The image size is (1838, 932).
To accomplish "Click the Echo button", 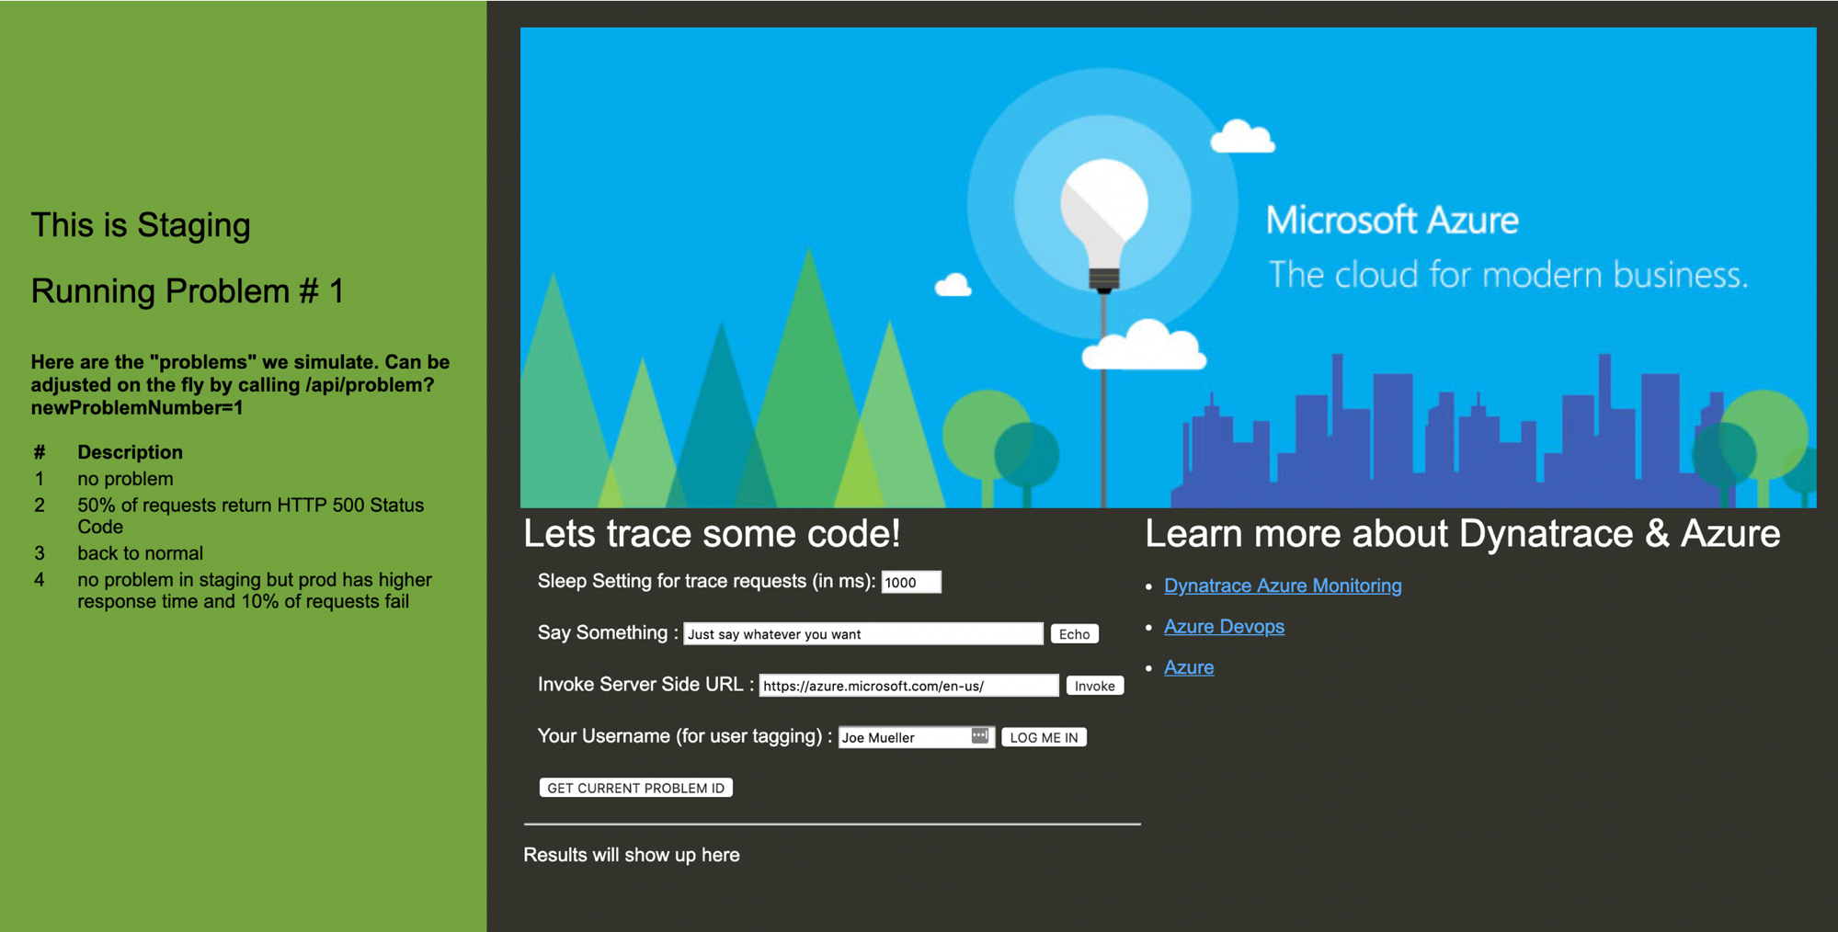I will pyautogui.click(x=1074, y=634).
